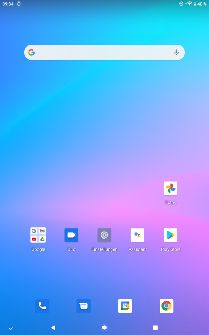Tap the 09:34 clock in status bar

click(8, 4)
